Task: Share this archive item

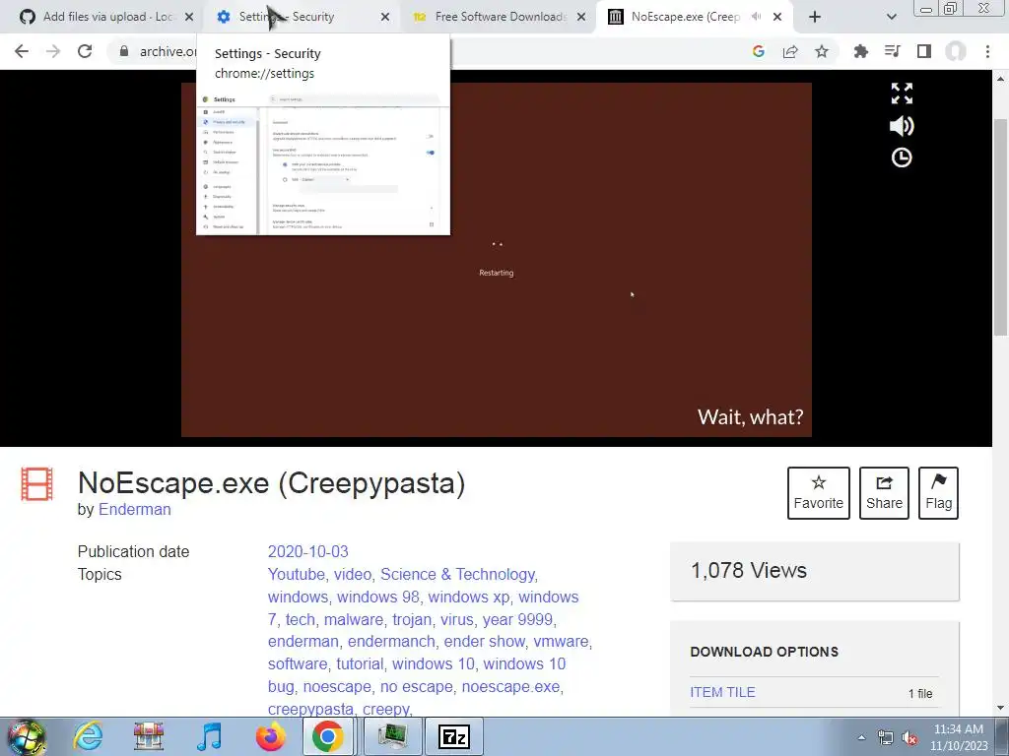Action: (884, 493)
